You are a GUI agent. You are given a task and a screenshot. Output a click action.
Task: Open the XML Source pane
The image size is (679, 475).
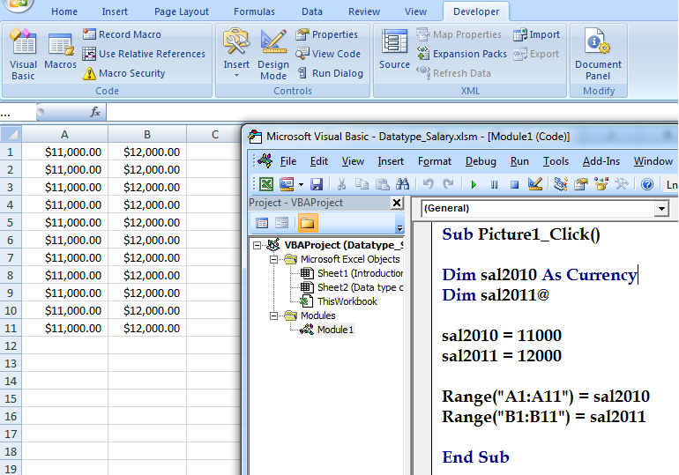tap(394, 49)
